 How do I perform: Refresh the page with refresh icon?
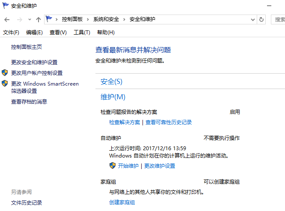(261, 19)
